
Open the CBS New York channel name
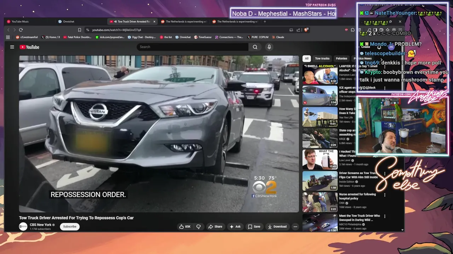(41, 225)
